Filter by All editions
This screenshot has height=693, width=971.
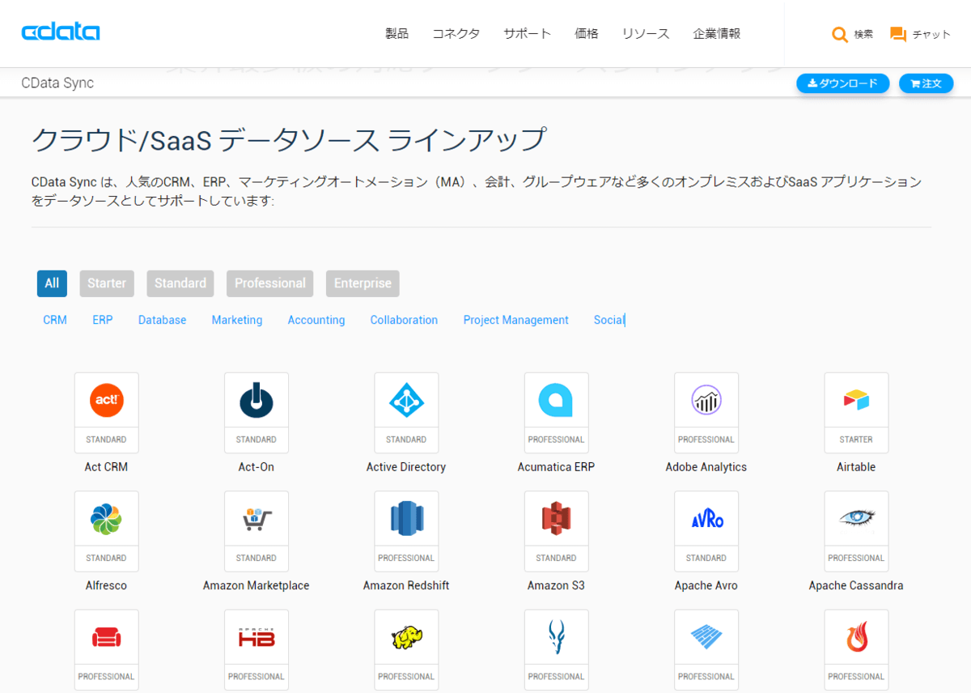pos(52,283)
